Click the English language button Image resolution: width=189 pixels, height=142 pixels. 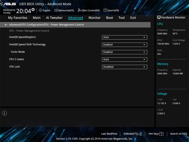tap(45, 10)
